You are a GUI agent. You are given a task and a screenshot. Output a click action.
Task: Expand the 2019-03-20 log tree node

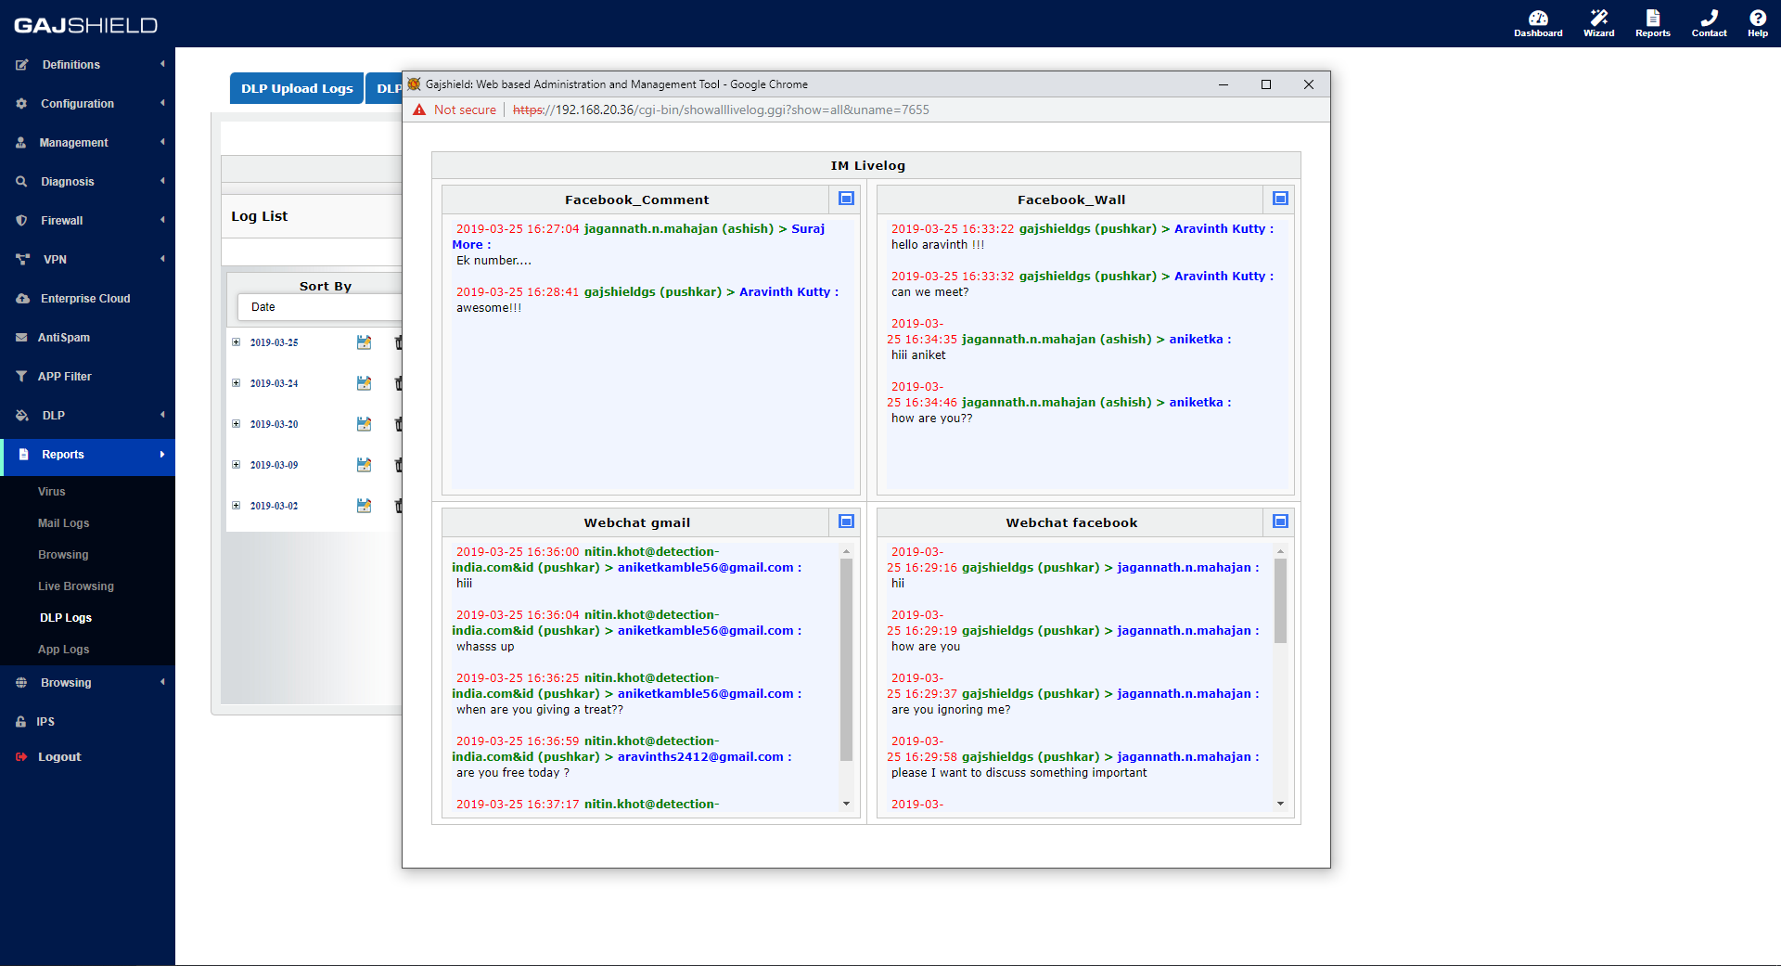coord(236,424)
